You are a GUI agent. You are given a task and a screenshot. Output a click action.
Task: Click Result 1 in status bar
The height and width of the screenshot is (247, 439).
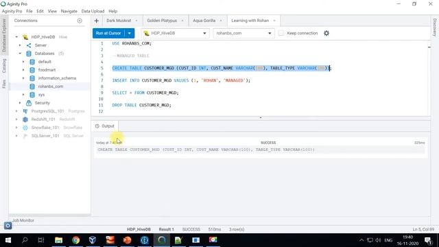(166, 229)
